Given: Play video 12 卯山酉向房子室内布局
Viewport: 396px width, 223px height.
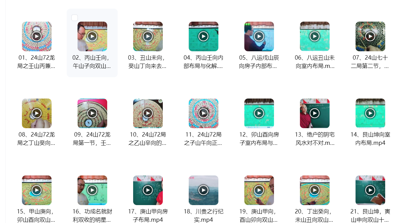Looking at the screenshot, I should [x=259, y=113].
